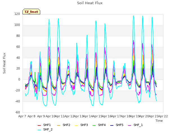Click the Apr 8 x-axis tick label
Screen dimensions: 180x135
click(x=31, y=116)
